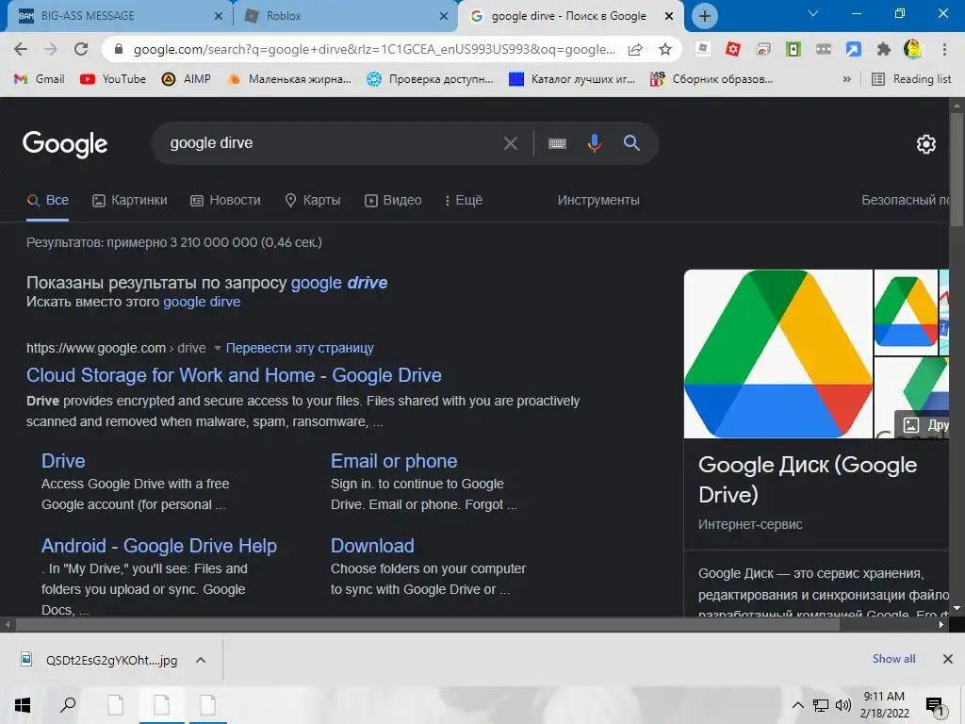Open the Chrome three-dot menu

(x=944, y=49)
